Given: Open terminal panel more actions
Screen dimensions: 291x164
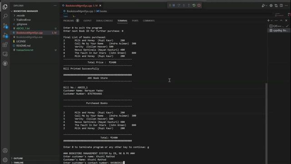Looking at the screenshot, I should coord(276,20).
